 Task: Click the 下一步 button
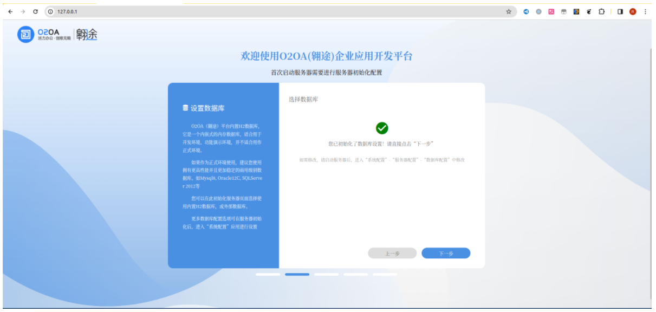pos(446,253)
